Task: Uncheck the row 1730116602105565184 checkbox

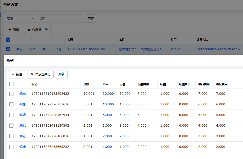Action: (8, 49)
